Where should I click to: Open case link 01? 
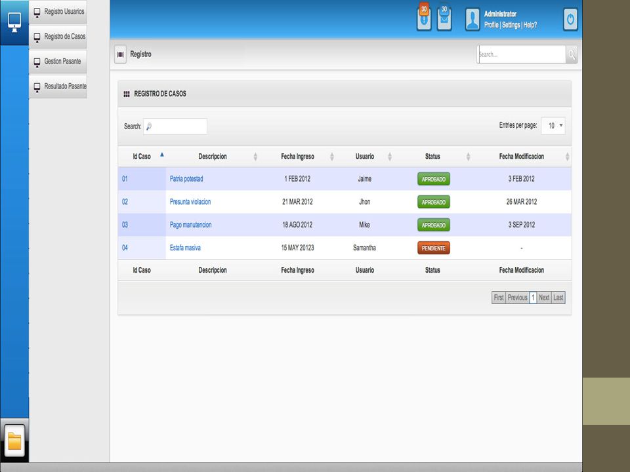tap(125, 179)
